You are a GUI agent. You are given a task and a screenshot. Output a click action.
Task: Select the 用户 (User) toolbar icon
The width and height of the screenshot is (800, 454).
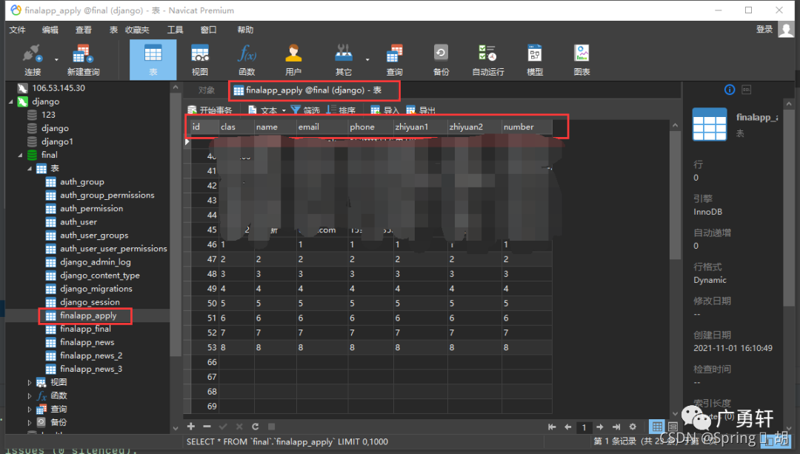(x=293, y=59)
